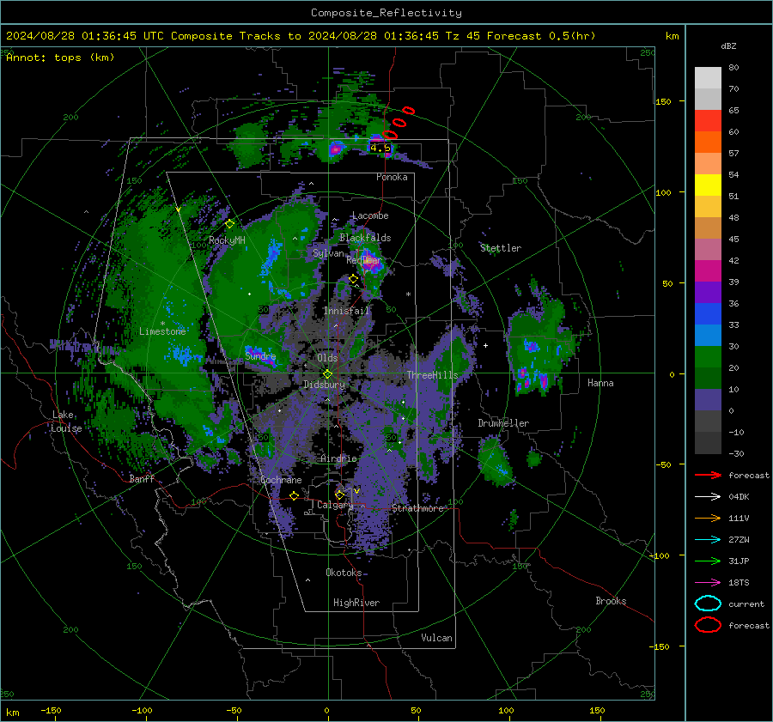
Task: Click the Drumheller city label
Action: [503, 423]
